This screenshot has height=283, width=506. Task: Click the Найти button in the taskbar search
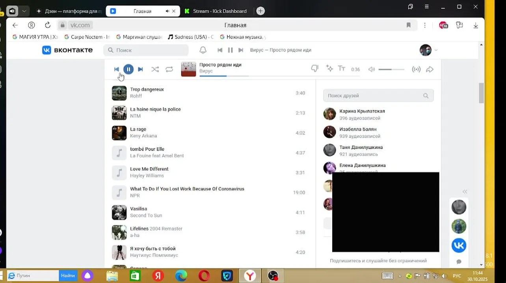pos(68,276)
